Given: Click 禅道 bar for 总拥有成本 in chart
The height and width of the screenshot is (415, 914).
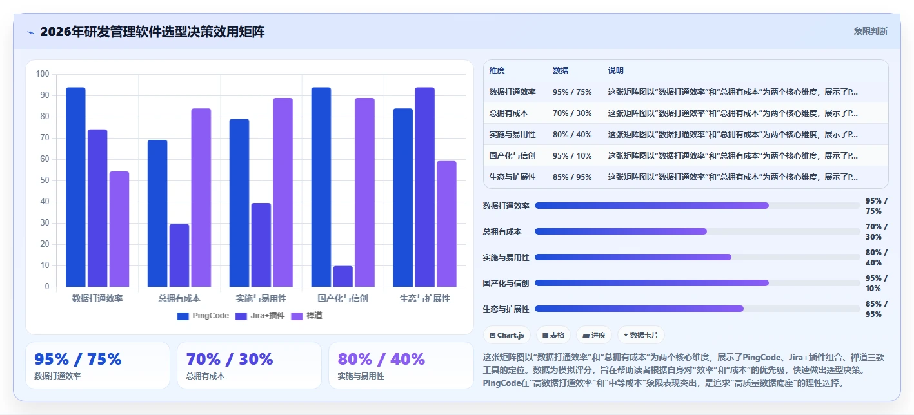Looking at the screenshot, I should (x=201, y=198).
